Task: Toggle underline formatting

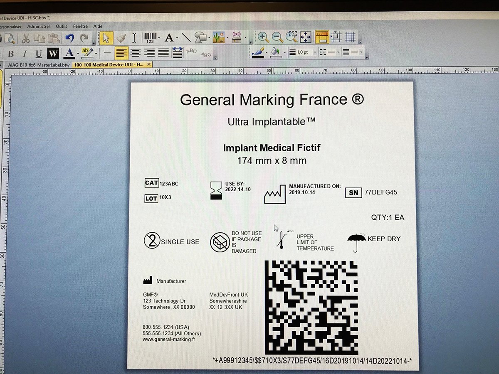Action: pos(39,54)
